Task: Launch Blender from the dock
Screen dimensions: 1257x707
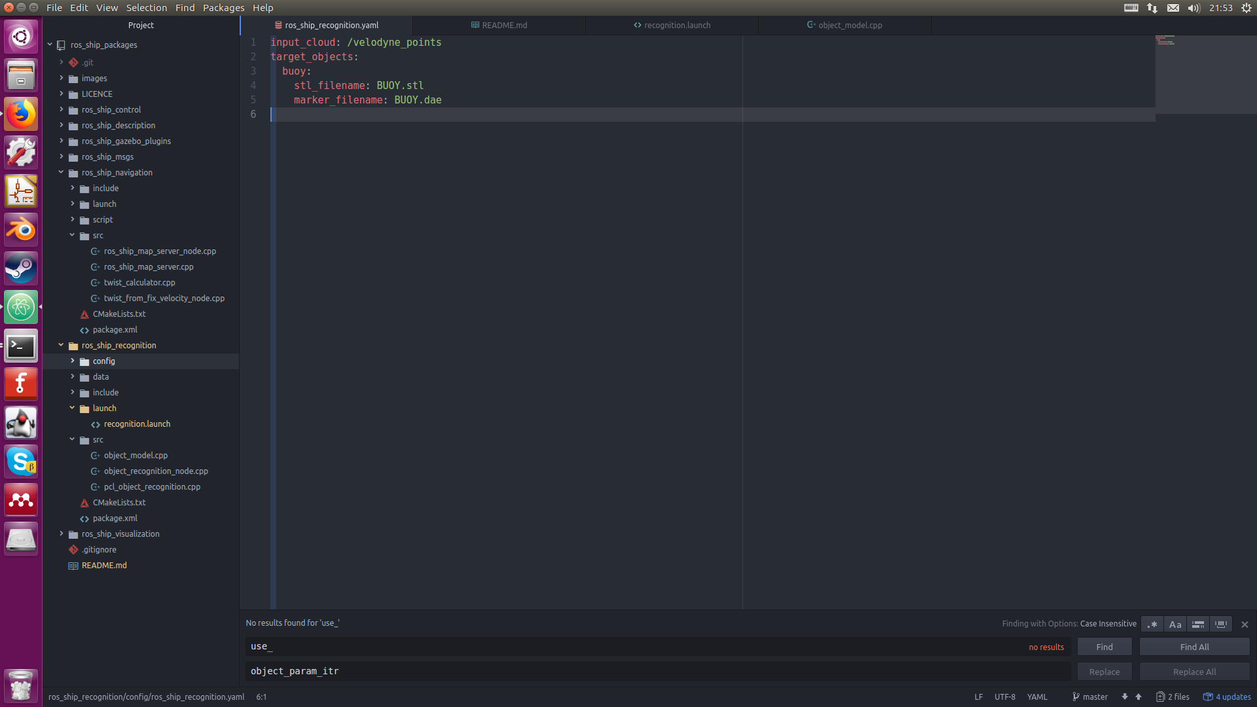Action: tap(21, 230)
